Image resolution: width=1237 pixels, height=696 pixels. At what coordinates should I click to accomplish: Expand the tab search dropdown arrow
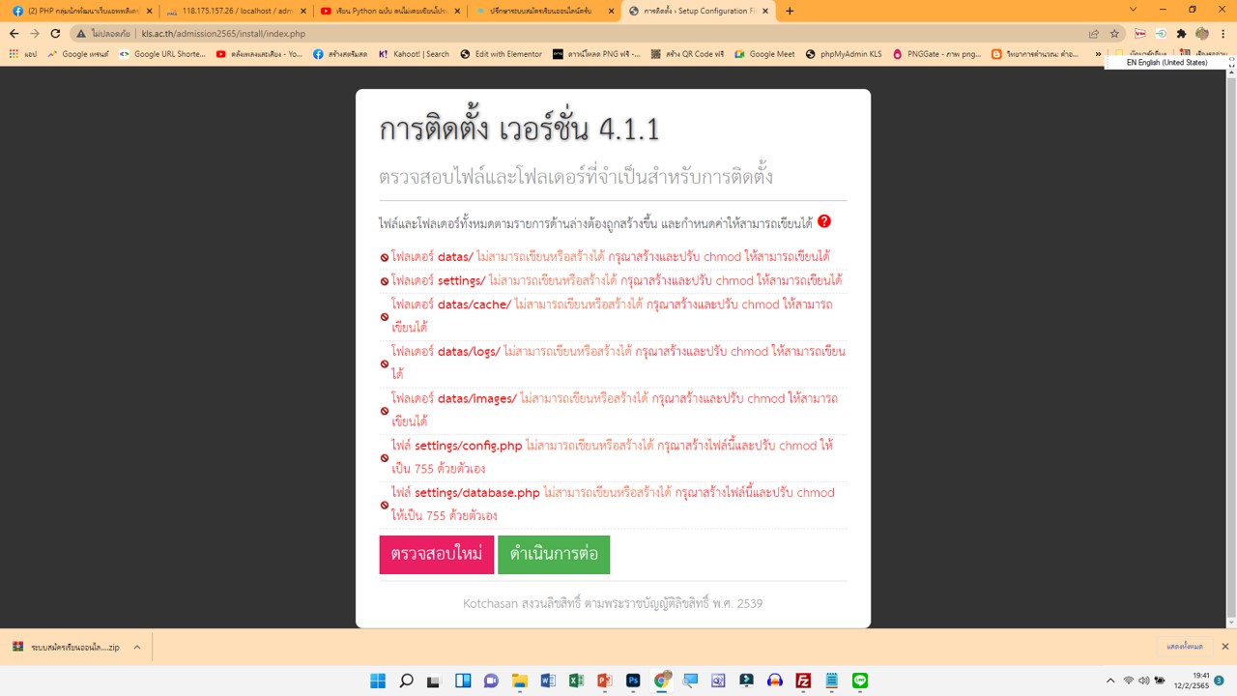click(1134, 11)
